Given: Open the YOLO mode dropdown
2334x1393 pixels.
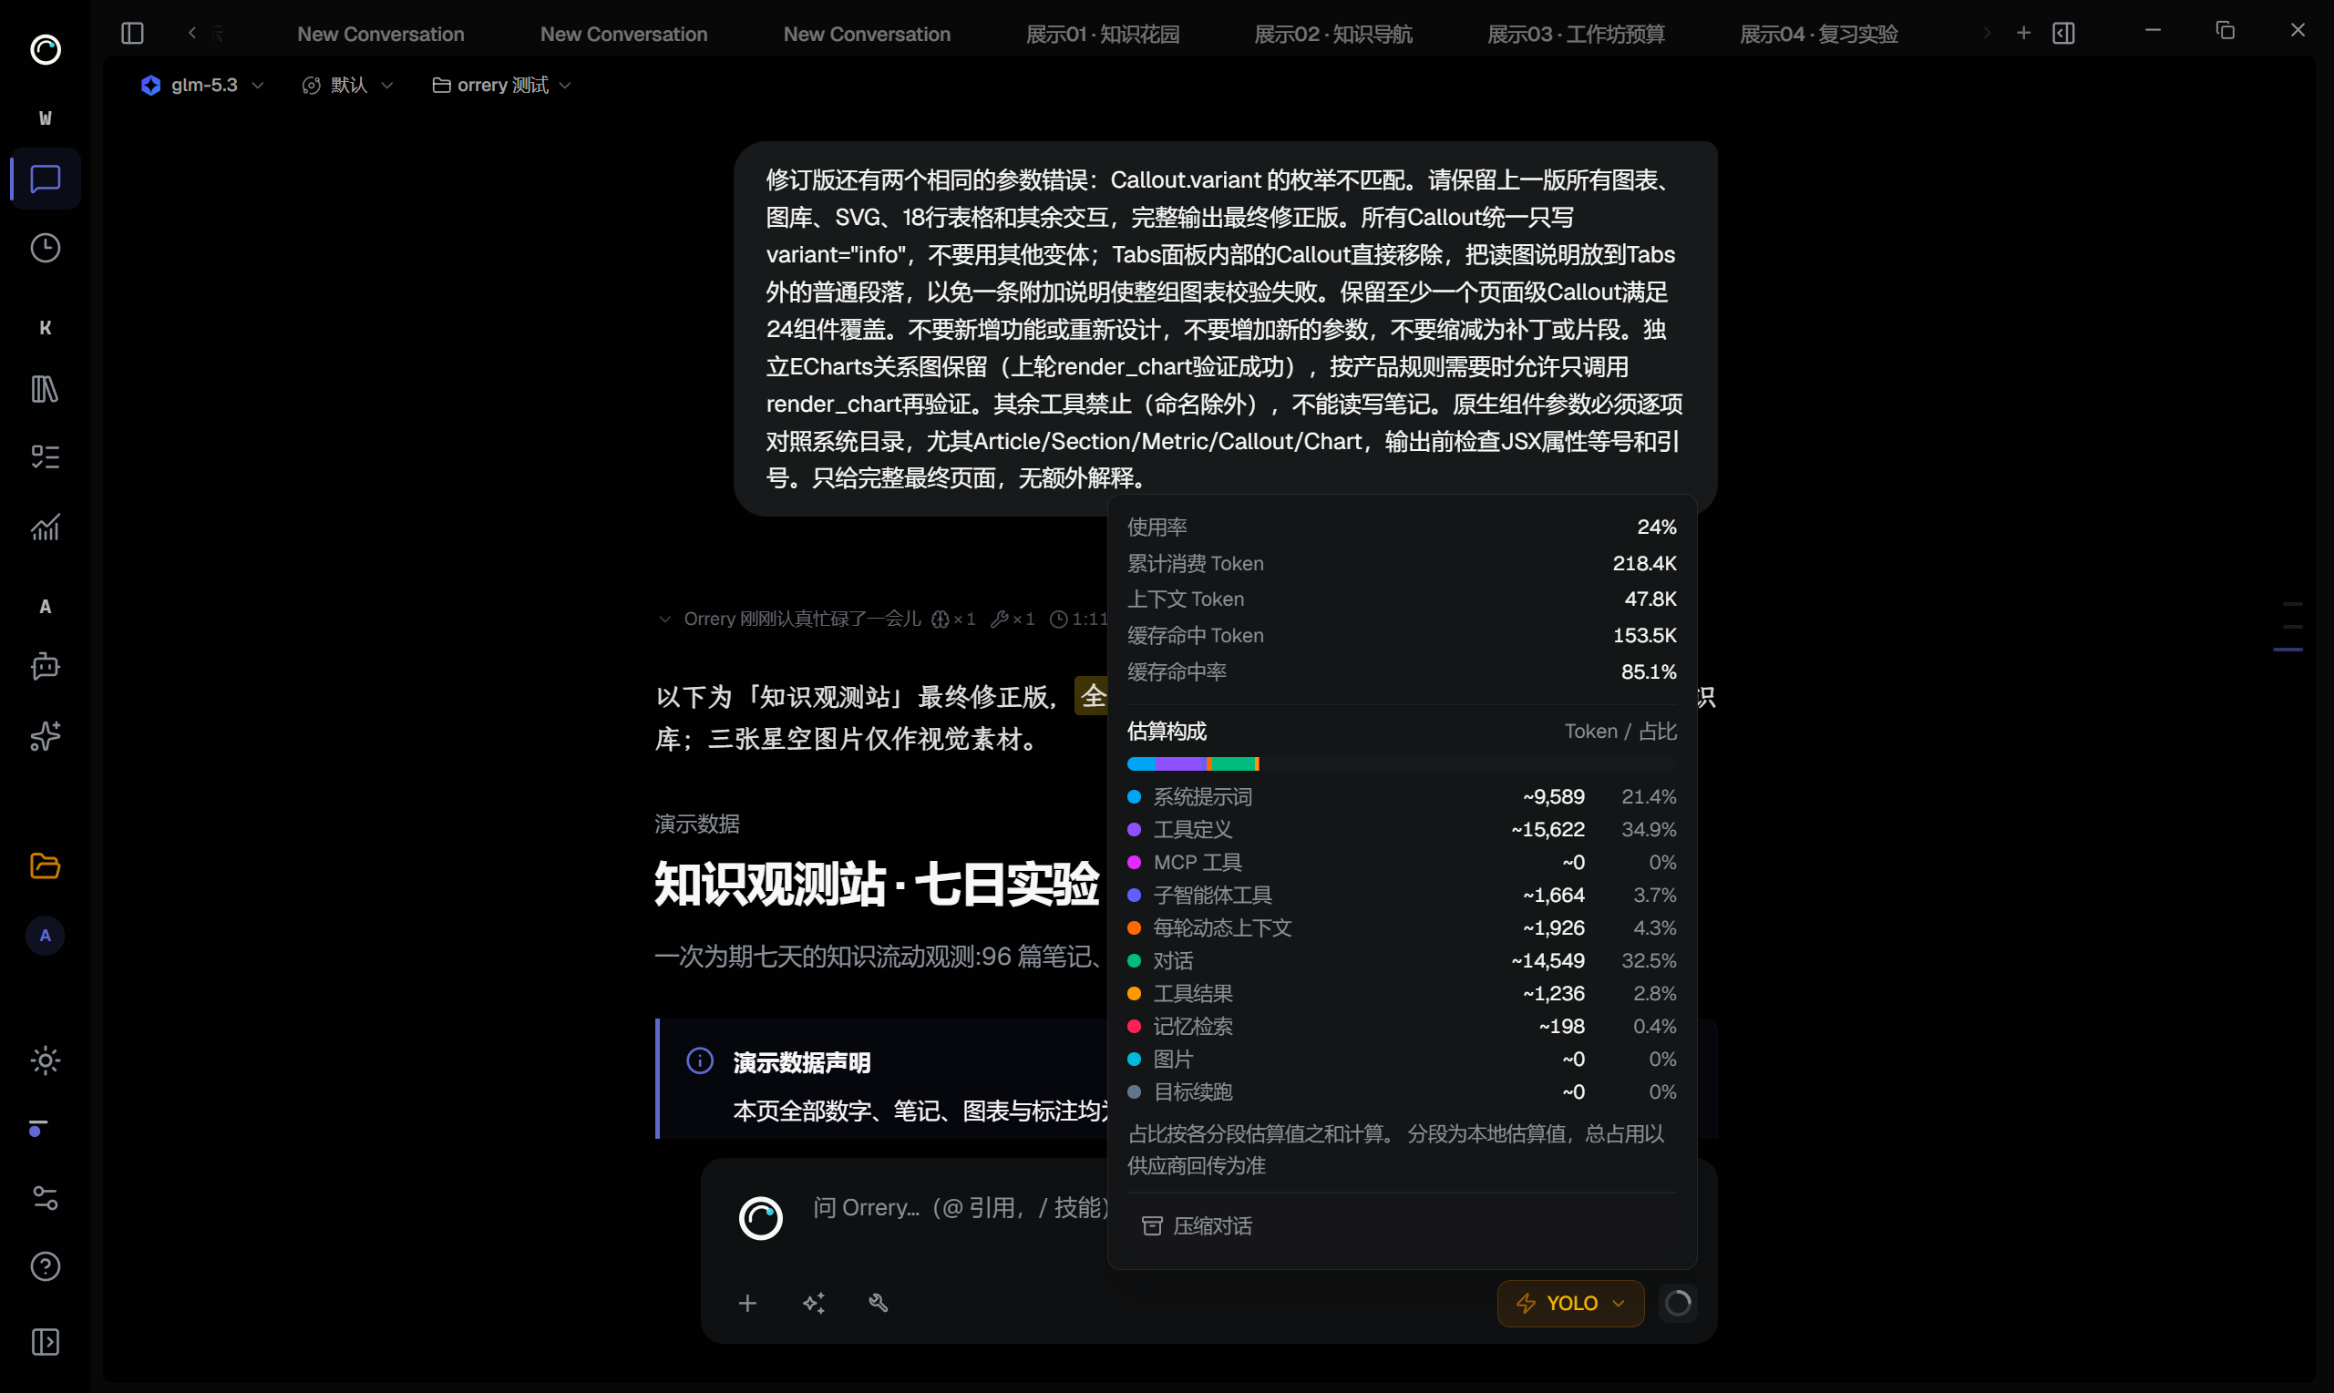Looking at the screenshot, I should click(x=1570, y=1304).
